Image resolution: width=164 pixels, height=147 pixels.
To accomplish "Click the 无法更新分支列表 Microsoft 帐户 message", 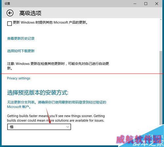I will coord(57,104).
